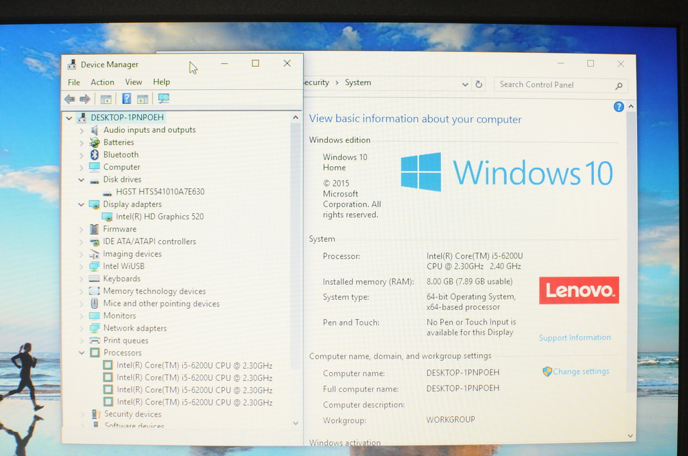Screen dimensions: 688x456
Task: Click the Lenovo logo in System window
Action: tap(578, 290)
